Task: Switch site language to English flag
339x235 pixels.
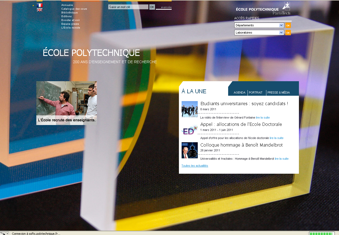Action: 40,10
